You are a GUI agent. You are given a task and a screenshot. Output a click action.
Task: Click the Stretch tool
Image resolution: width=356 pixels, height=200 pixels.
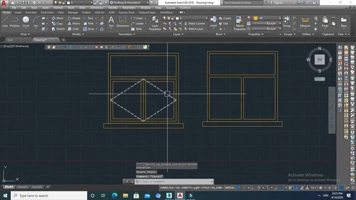[58, 29]
